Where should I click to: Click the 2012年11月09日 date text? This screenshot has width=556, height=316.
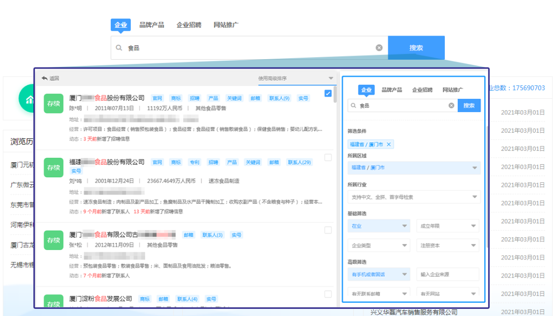click(x=114, y=245)
